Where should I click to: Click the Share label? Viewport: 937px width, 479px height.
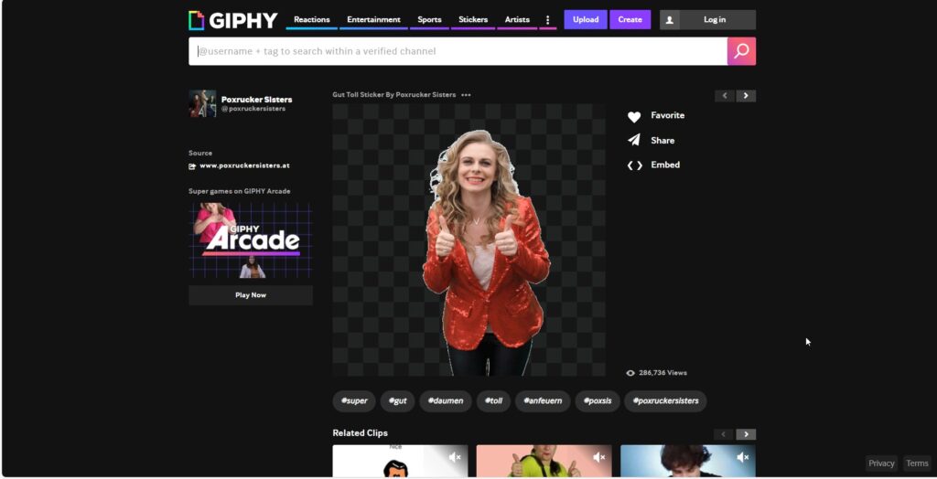click(x=662, y=141)
